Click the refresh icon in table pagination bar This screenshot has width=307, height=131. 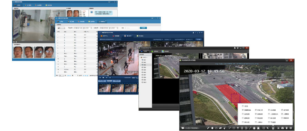point(87,76)
